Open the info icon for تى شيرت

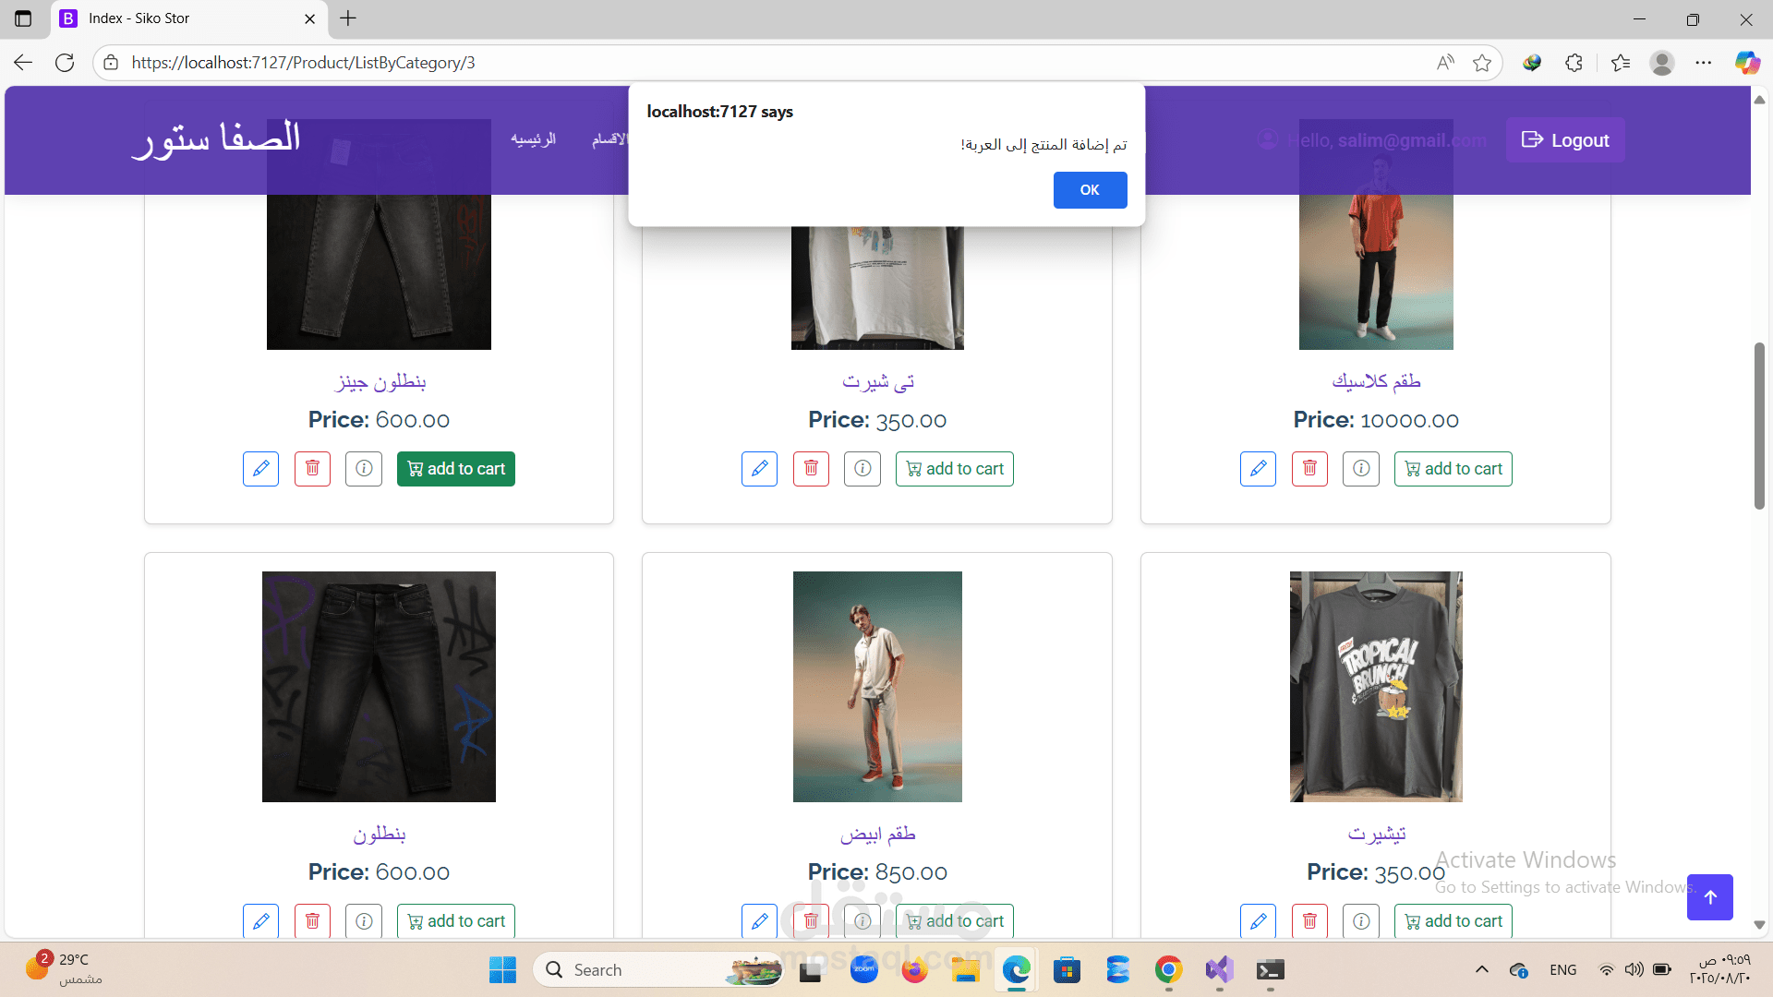click(x=862, y=469)
